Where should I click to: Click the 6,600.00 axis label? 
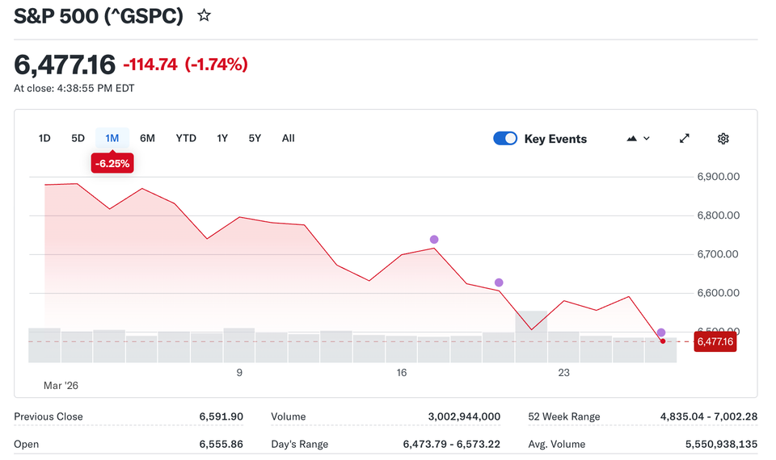coord(719,293)
